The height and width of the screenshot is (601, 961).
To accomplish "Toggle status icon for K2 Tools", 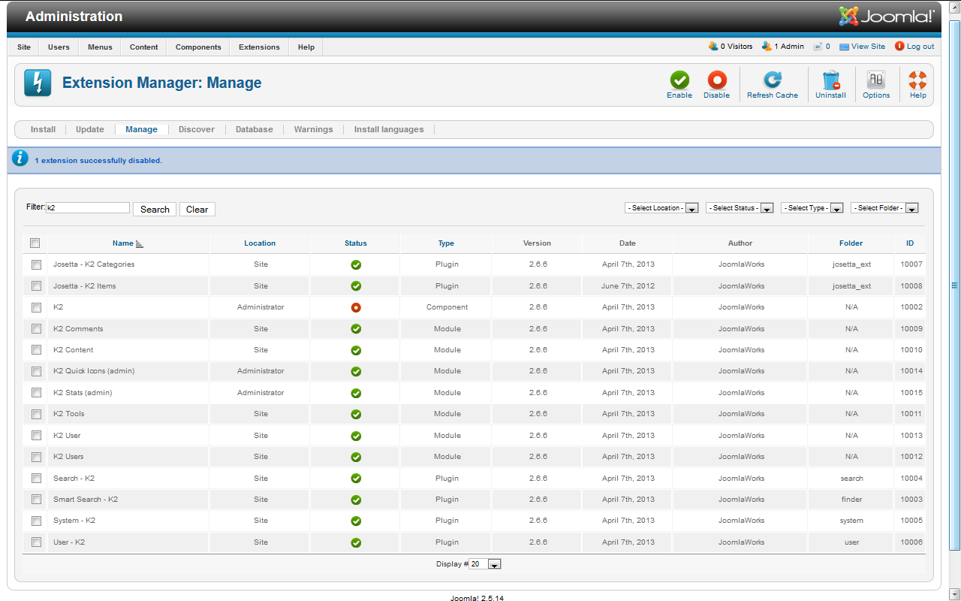I will tap(356, 414).
